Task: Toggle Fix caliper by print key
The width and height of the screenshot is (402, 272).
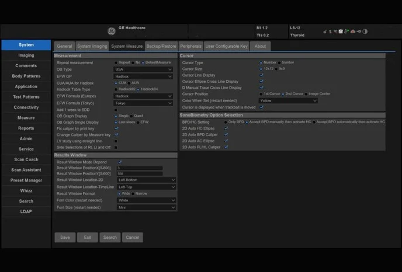Action: coord(116,128)
